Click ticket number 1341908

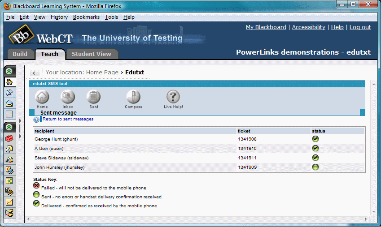pos(247,139)
